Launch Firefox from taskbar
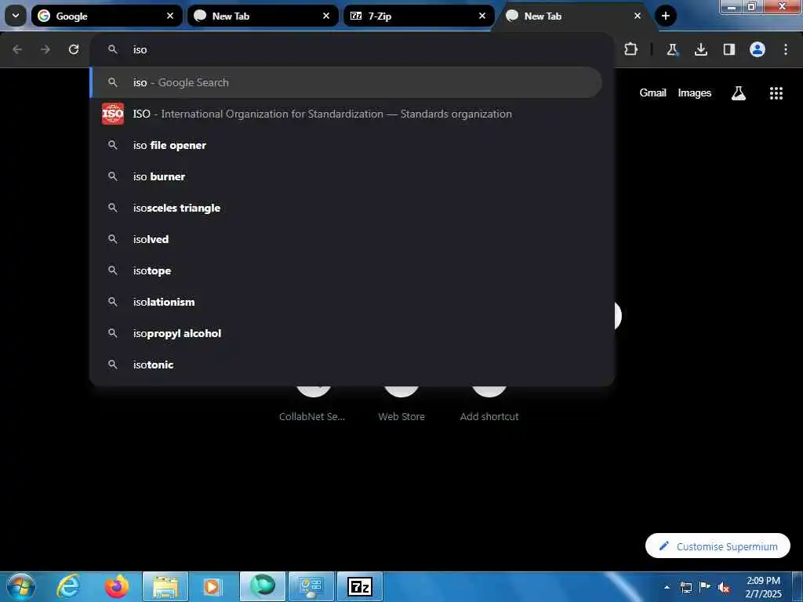The height and width of the screenshot is (602, 803). tap(117, 586)
